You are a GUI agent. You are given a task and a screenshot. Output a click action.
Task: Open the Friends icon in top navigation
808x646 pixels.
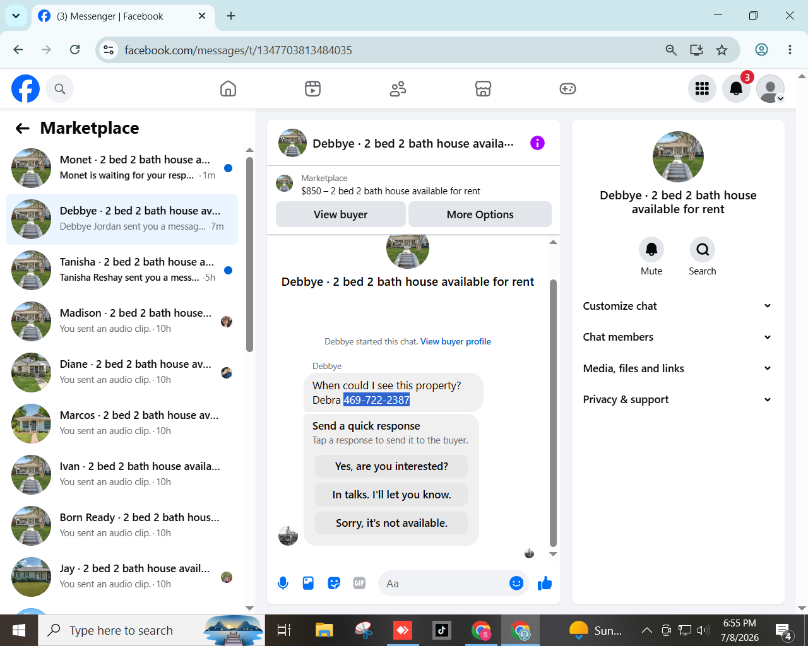coord(398,89)
